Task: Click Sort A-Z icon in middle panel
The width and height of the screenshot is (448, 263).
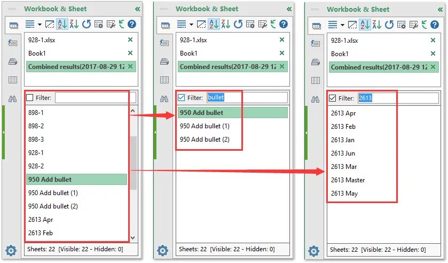Action: point(214,24)
